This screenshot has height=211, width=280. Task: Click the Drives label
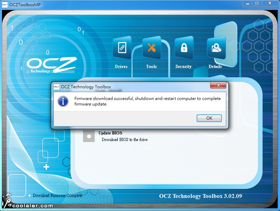[x=121, y=67]
